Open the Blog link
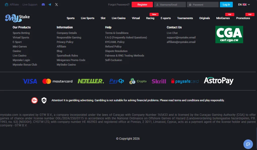 [59, 51]
